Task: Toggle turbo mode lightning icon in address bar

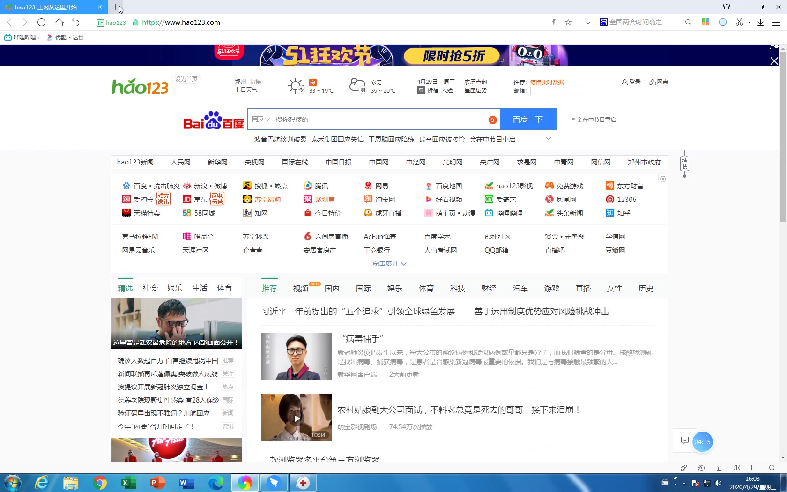Action: click(x=553, y=22)
